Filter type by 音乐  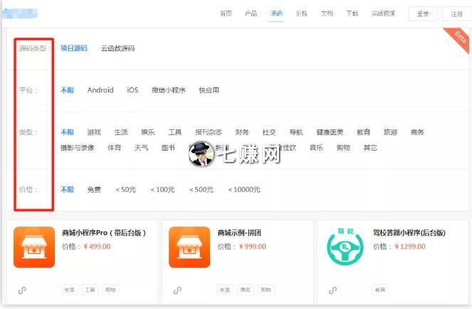click(x=316, y=148)
